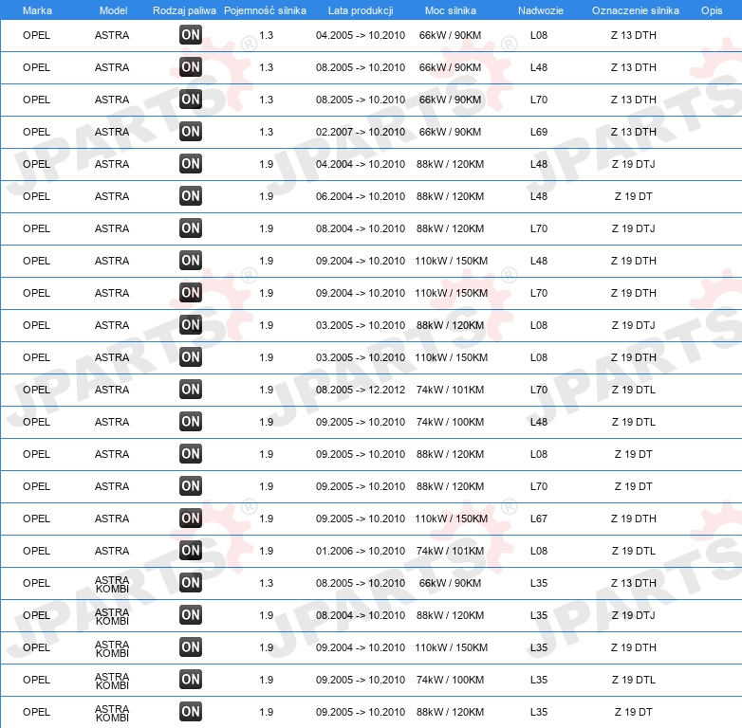Click the ON icon for Astra Kombi Z 19 DT row
The image size is (742, 728).
191,712
